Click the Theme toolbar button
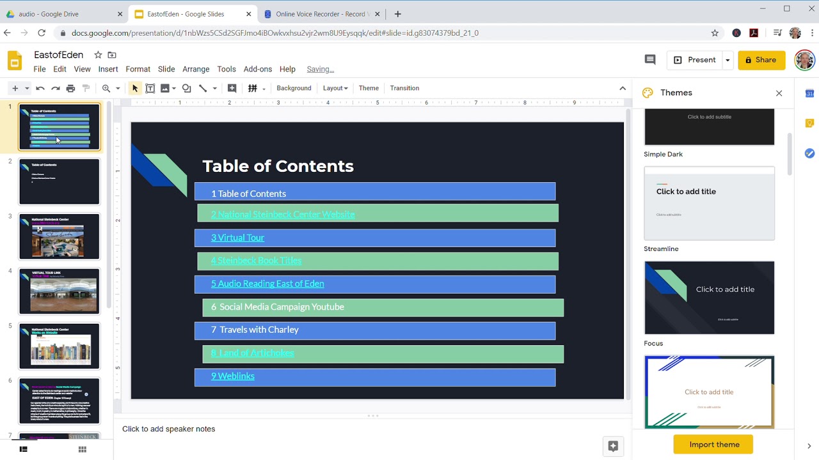This screenshot has height=460, width=819. [x=369, y=88]
